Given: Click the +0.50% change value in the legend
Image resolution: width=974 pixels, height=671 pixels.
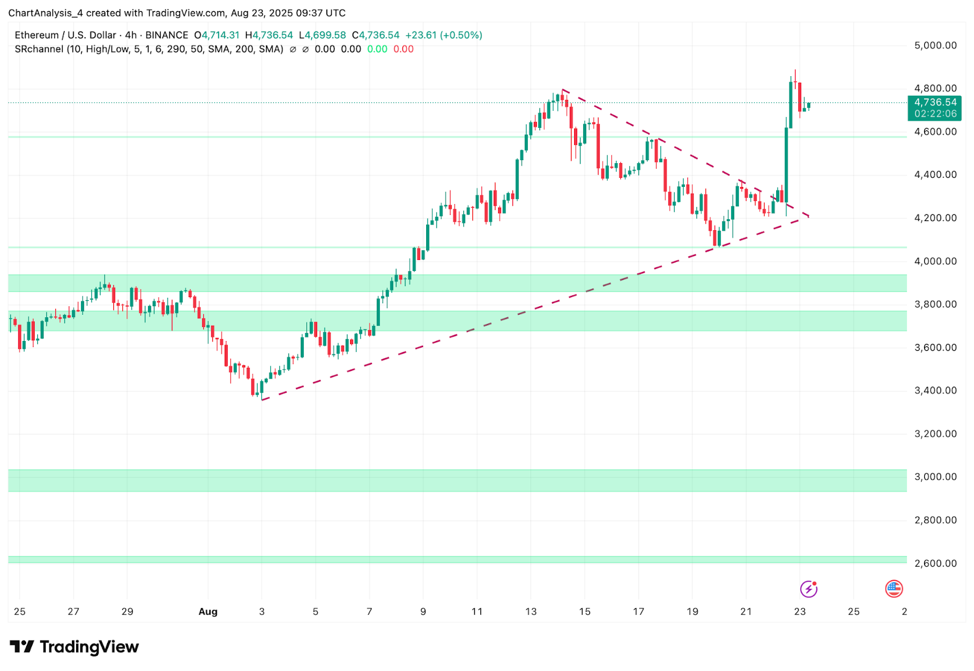Looking at the screenshot, I should point(462,35).
